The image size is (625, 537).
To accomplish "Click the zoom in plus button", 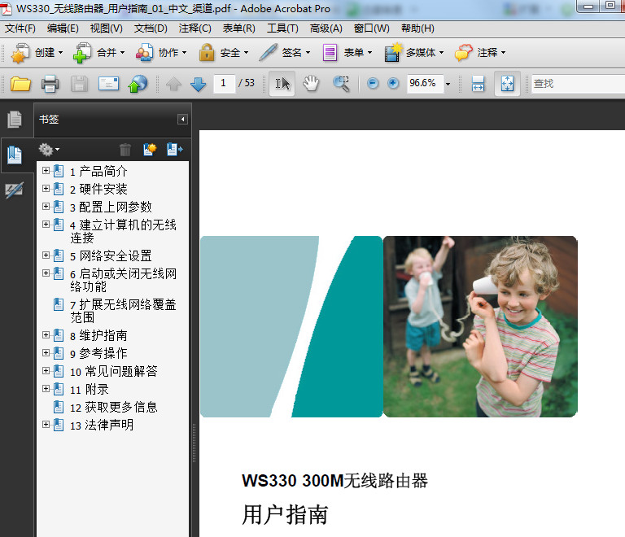I will tap(393, 83).
